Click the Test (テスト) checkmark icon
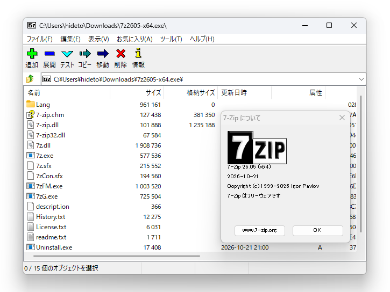 pos(67,54)
